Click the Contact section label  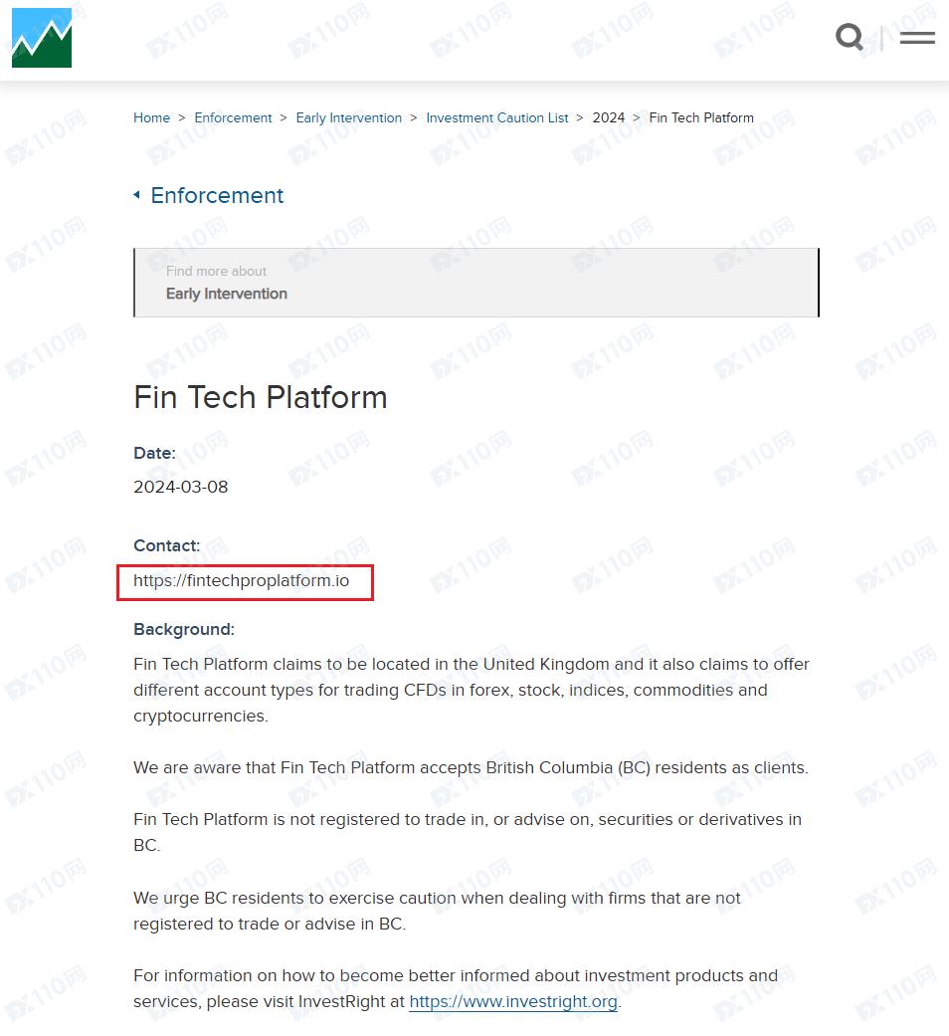tap(167, 545)
